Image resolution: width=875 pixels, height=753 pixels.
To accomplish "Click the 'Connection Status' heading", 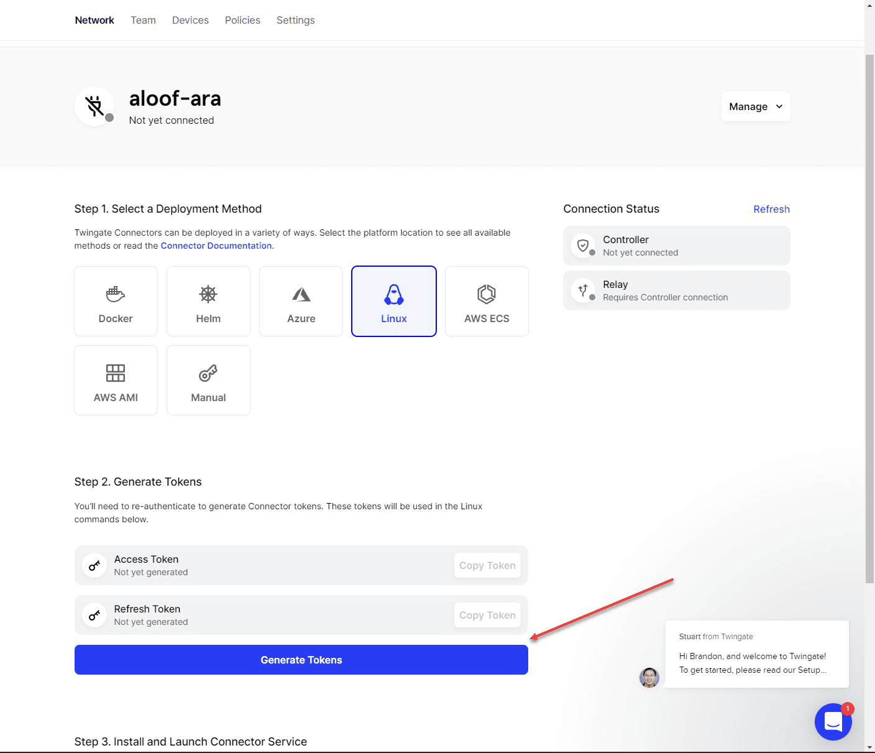I will coord(612,209).
